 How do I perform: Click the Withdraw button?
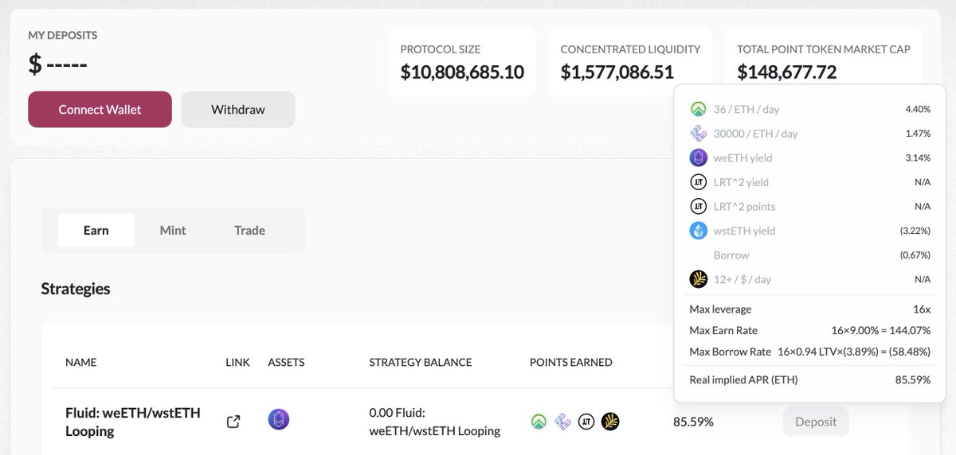[x=238, y=109]
